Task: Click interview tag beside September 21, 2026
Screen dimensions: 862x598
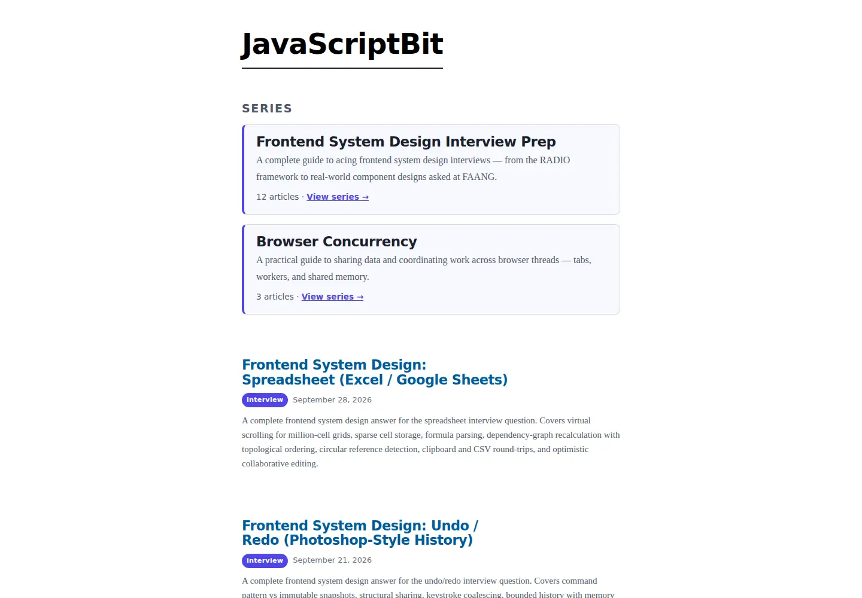Action: click(265, 560)
